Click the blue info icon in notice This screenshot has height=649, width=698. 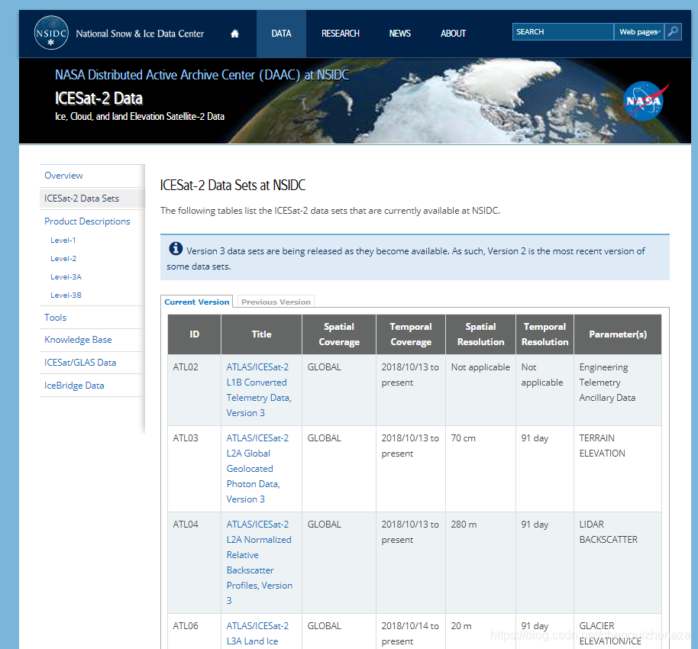pos(176,248)
